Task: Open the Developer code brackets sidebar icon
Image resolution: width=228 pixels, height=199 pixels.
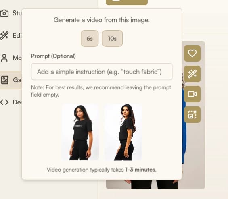Action: pos(4,102)
